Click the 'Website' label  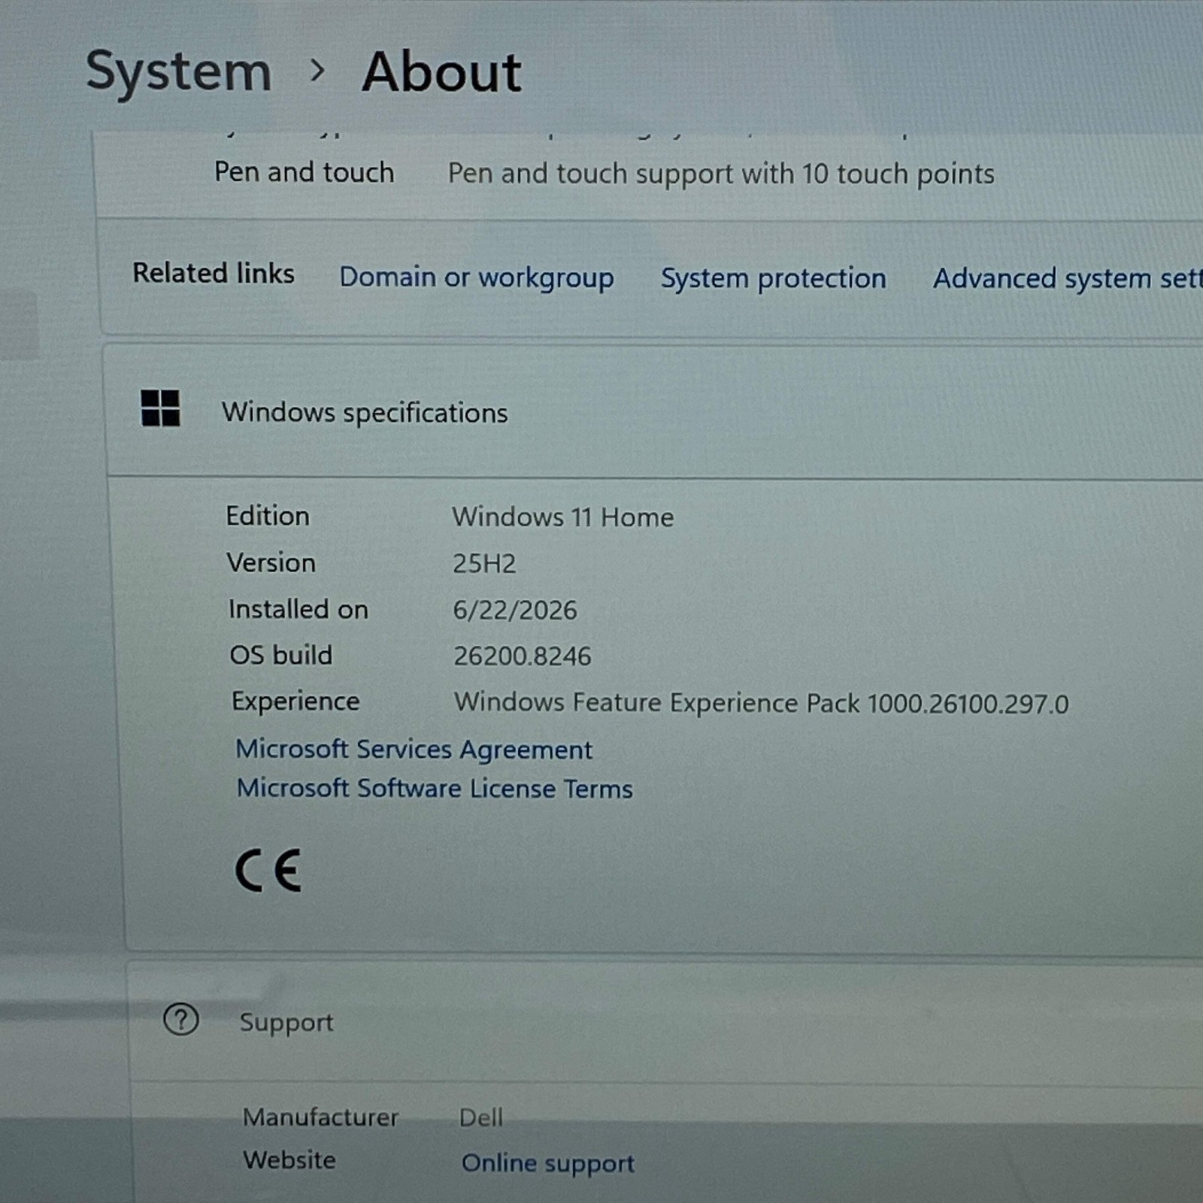click(289, 1160)
